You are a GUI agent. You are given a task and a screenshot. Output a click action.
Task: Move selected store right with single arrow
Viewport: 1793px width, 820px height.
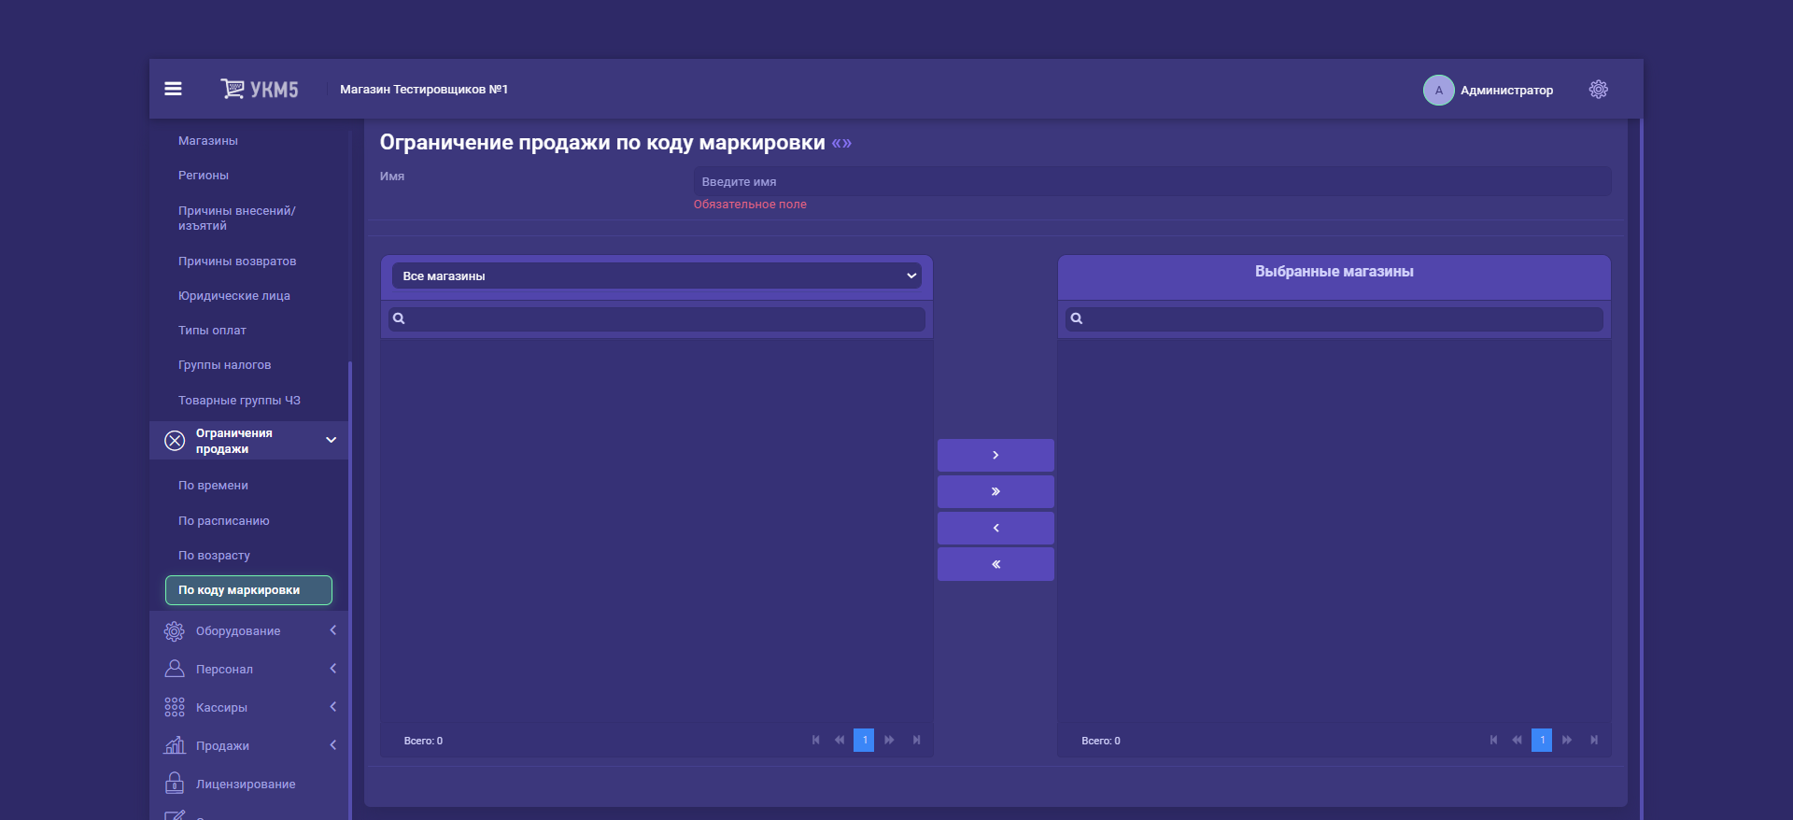point(995,455)
